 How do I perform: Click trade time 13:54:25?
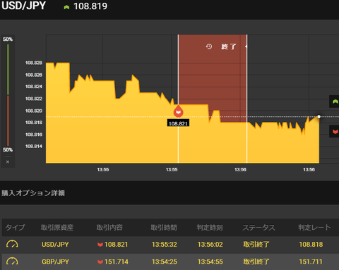tap(165, 262)
